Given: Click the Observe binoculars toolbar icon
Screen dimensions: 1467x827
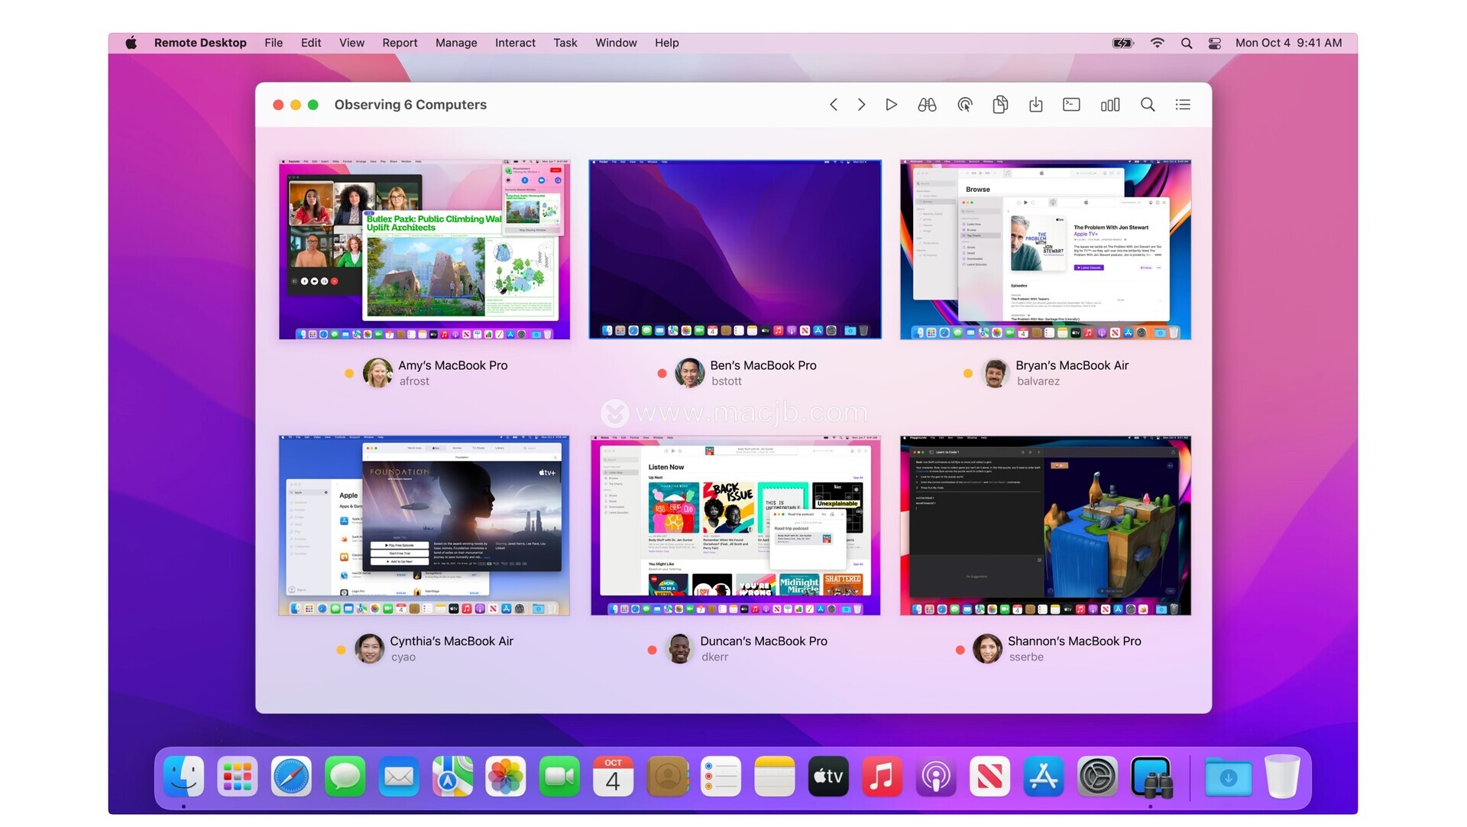Looking at the screenshot, I should (927, 105).
